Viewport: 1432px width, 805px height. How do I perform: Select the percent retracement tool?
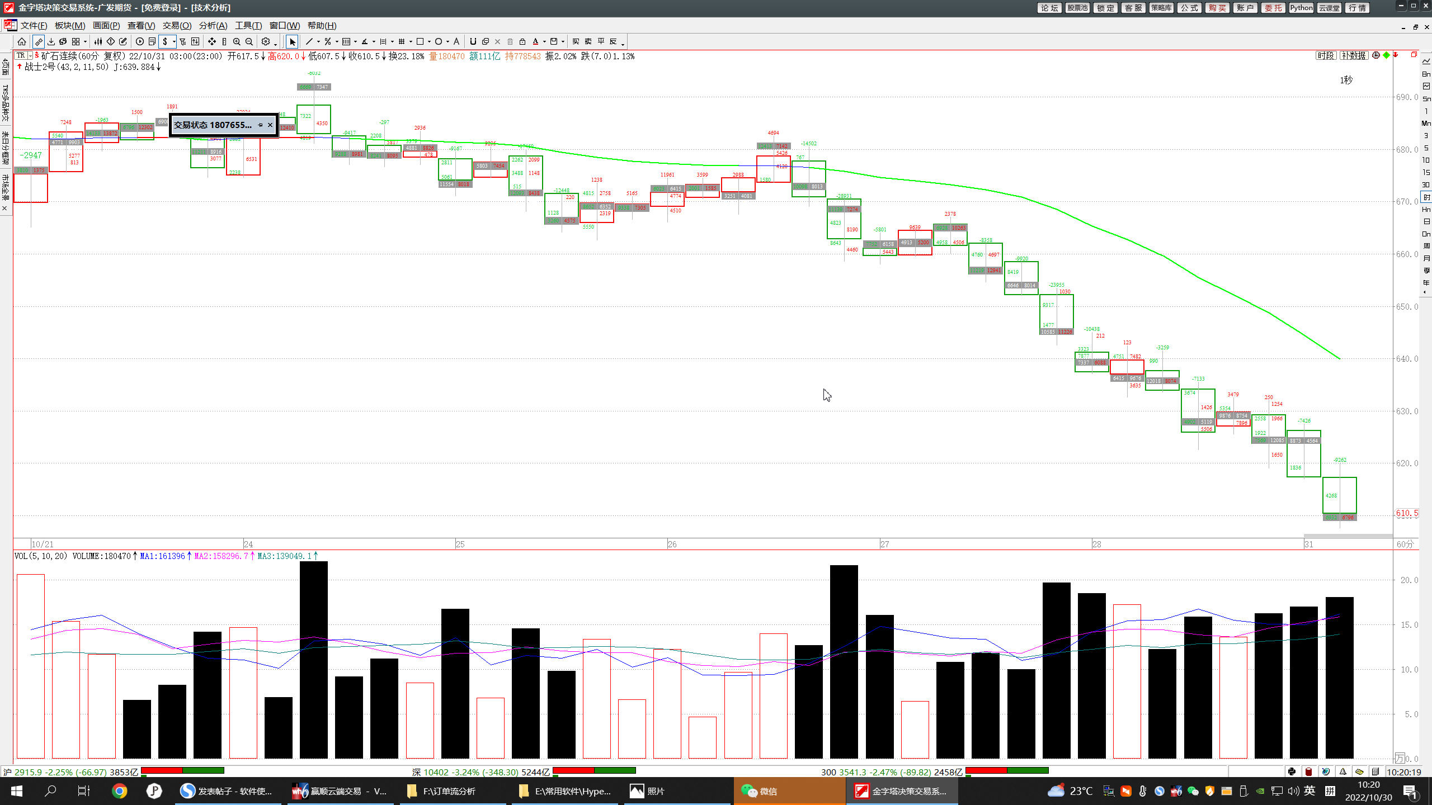click(x=327, y=41)
